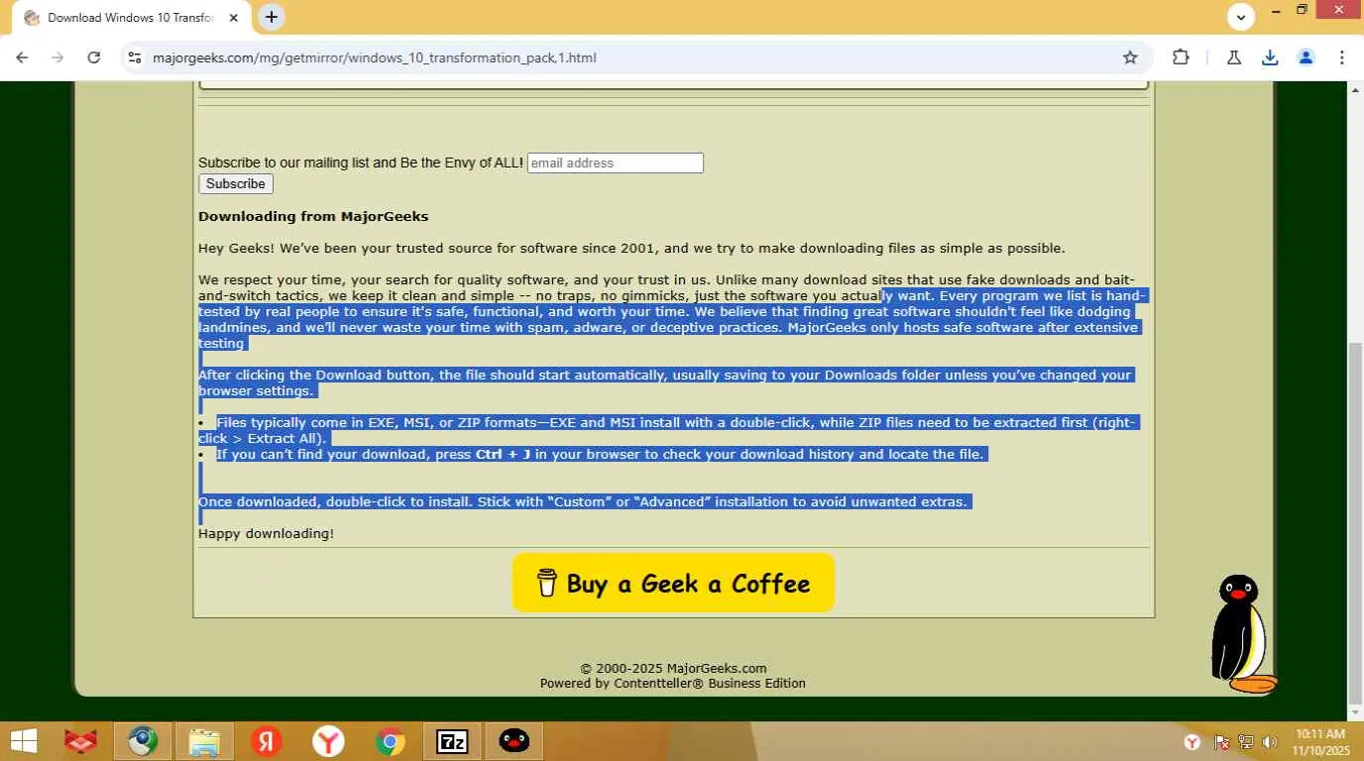Open the Chrome three-dot menu

1341,57
